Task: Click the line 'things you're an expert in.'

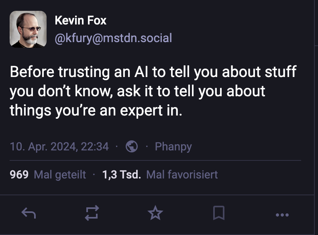Action: pos(96,109)
